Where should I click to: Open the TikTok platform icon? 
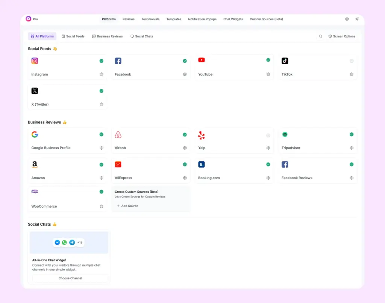[x=285, y=61]
